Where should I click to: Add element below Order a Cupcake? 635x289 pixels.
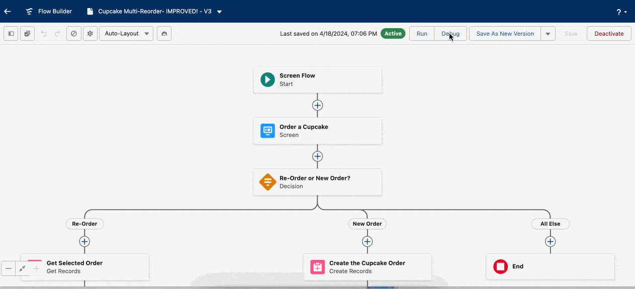tap(317, 156)
